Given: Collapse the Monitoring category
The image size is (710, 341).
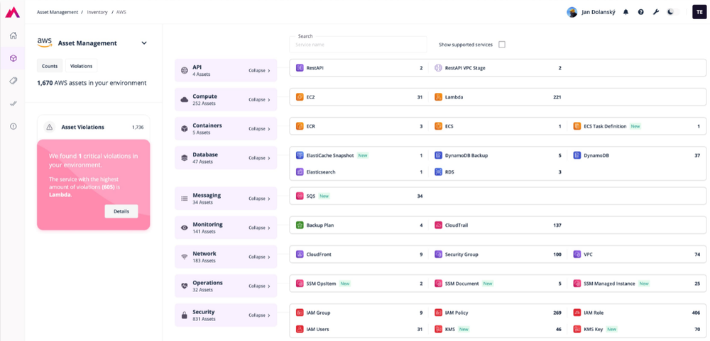Looking at the screenshot, I should tap(259, 228).
